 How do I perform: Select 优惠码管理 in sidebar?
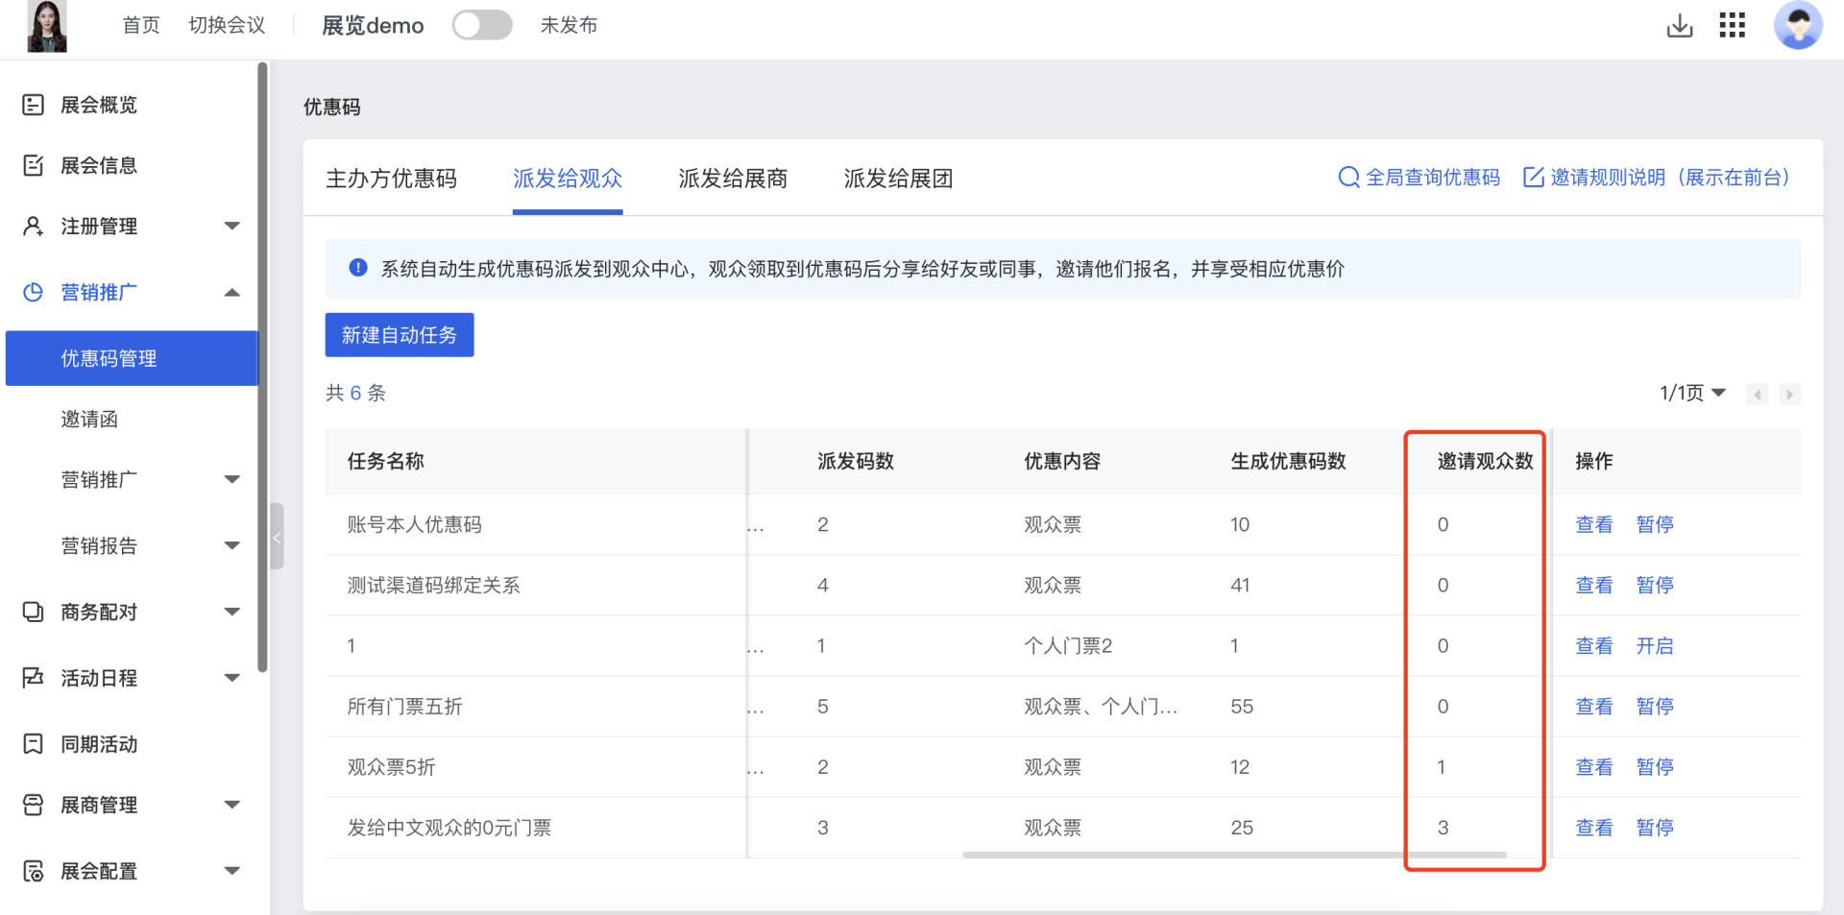click(x=133, y=358)
